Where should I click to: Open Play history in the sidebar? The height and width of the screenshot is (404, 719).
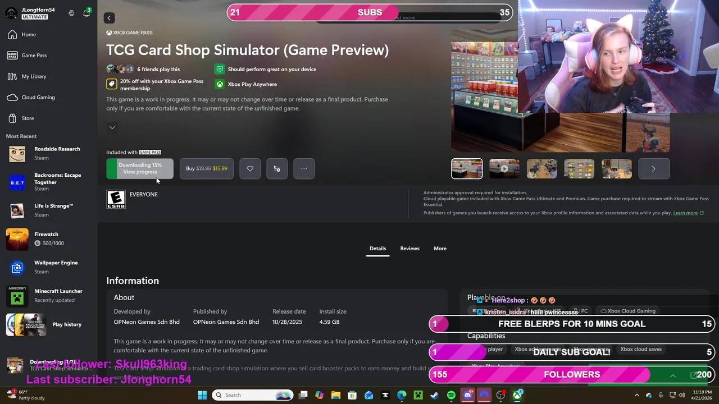pos(48,324)
